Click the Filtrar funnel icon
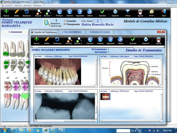Screen dimensions: 177x133 (128, 13)
